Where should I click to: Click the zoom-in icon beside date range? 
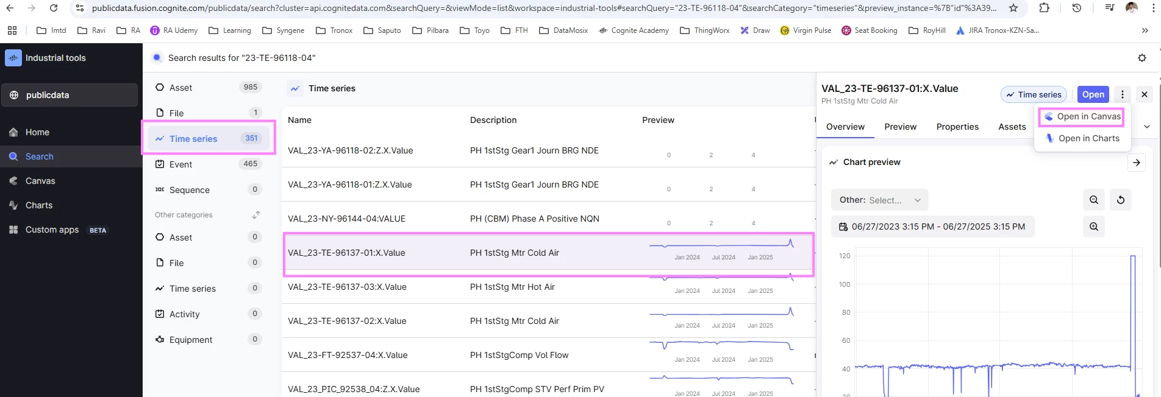tap(1094, 227)
